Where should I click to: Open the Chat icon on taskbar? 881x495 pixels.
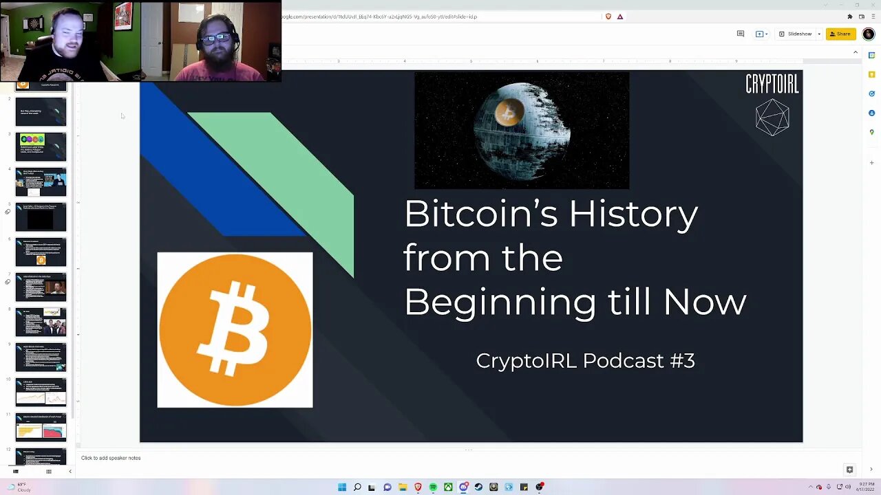tap(388, 487)
